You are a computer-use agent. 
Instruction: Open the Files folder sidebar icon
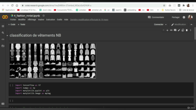3,46
